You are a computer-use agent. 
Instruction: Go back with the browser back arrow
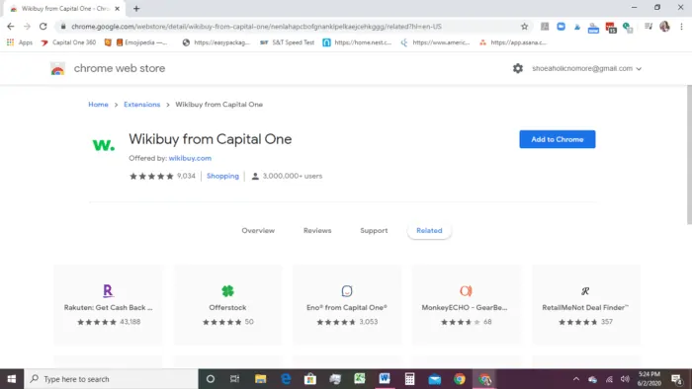(x=11, y=27)
